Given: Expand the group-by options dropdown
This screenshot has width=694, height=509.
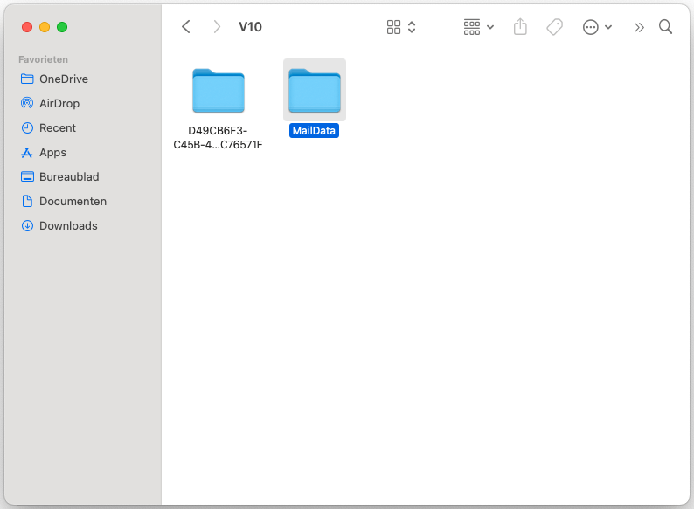Looking at the screenshot, I should [478, 27].
